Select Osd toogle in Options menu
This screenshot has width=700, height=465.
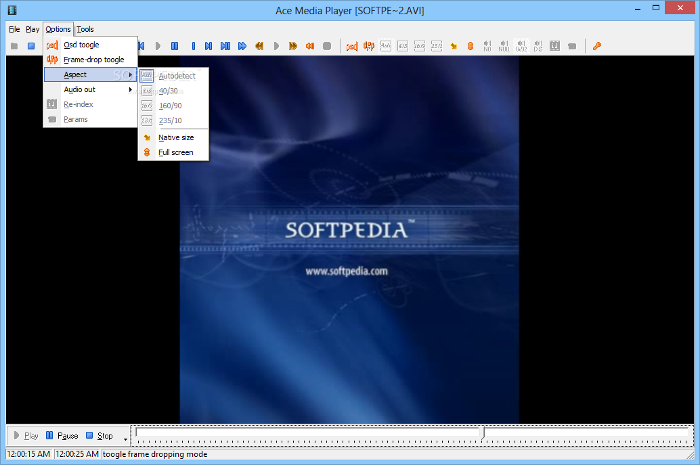click(x=91, y=45)
